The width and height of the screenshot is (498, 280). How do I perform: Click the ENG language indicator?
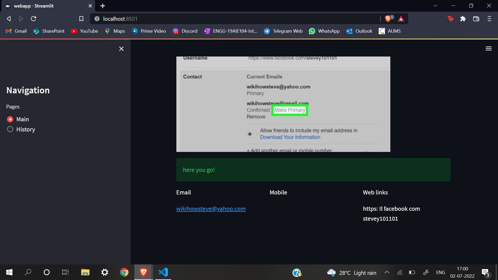pyautogui.click(x=440, y=272)
